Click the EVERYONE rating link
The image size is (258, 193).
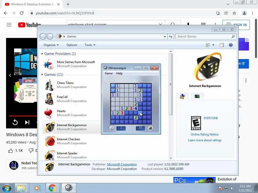[211, 118]
